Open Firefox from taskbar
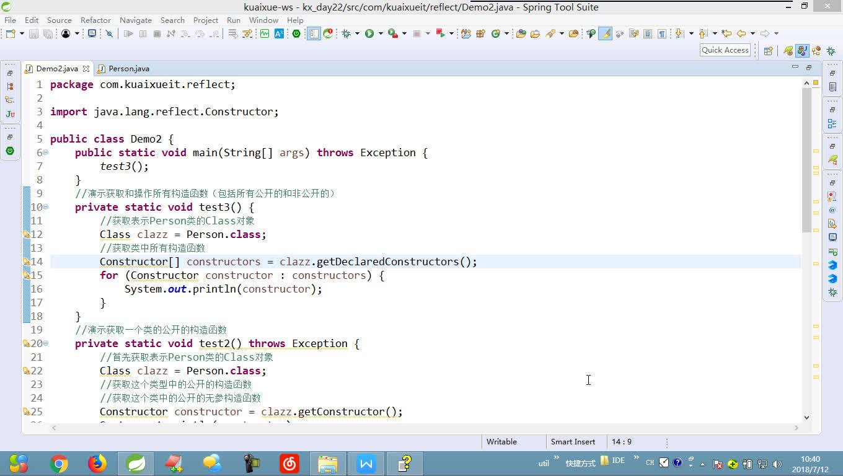Screen dimensions: 843x476 pos(97,464)
